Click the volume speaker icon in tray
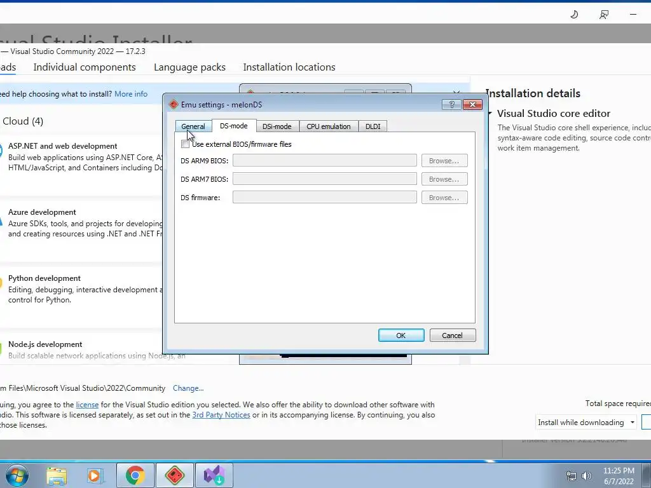The height and width of the screenshot is (488, 651). [x=586, y=476]
